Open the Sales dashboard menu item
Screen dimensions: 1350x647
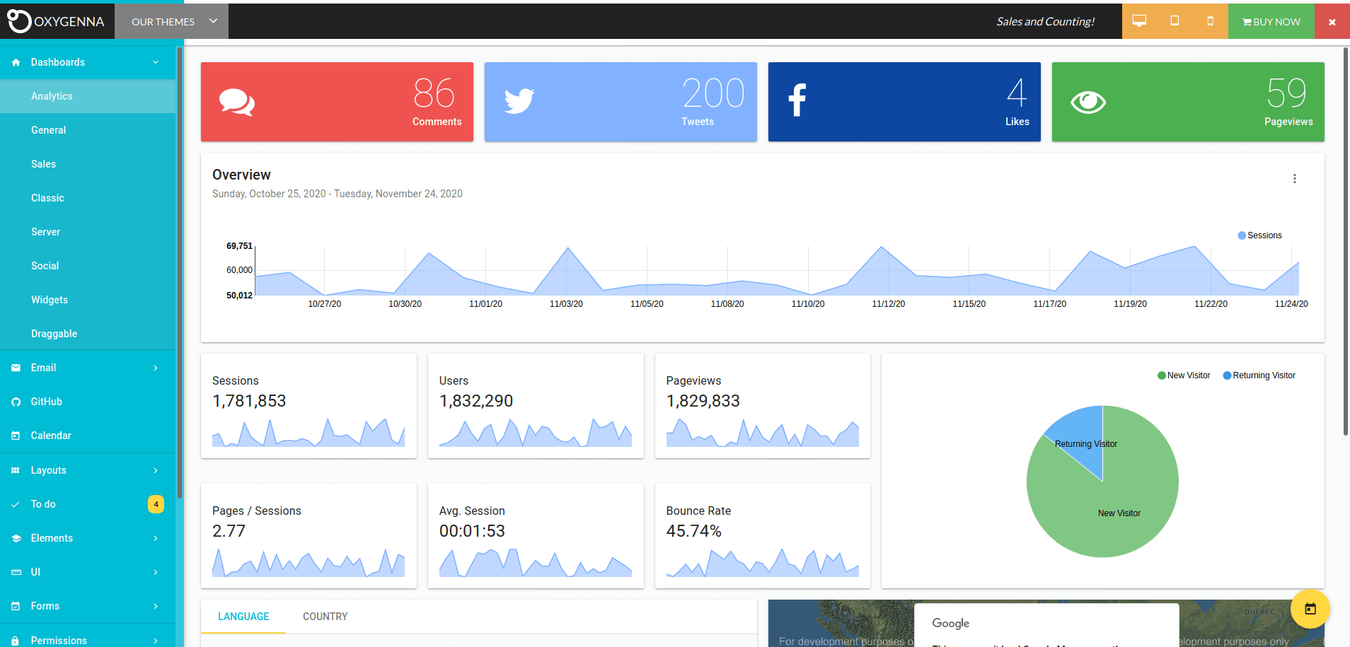[44, 164]
